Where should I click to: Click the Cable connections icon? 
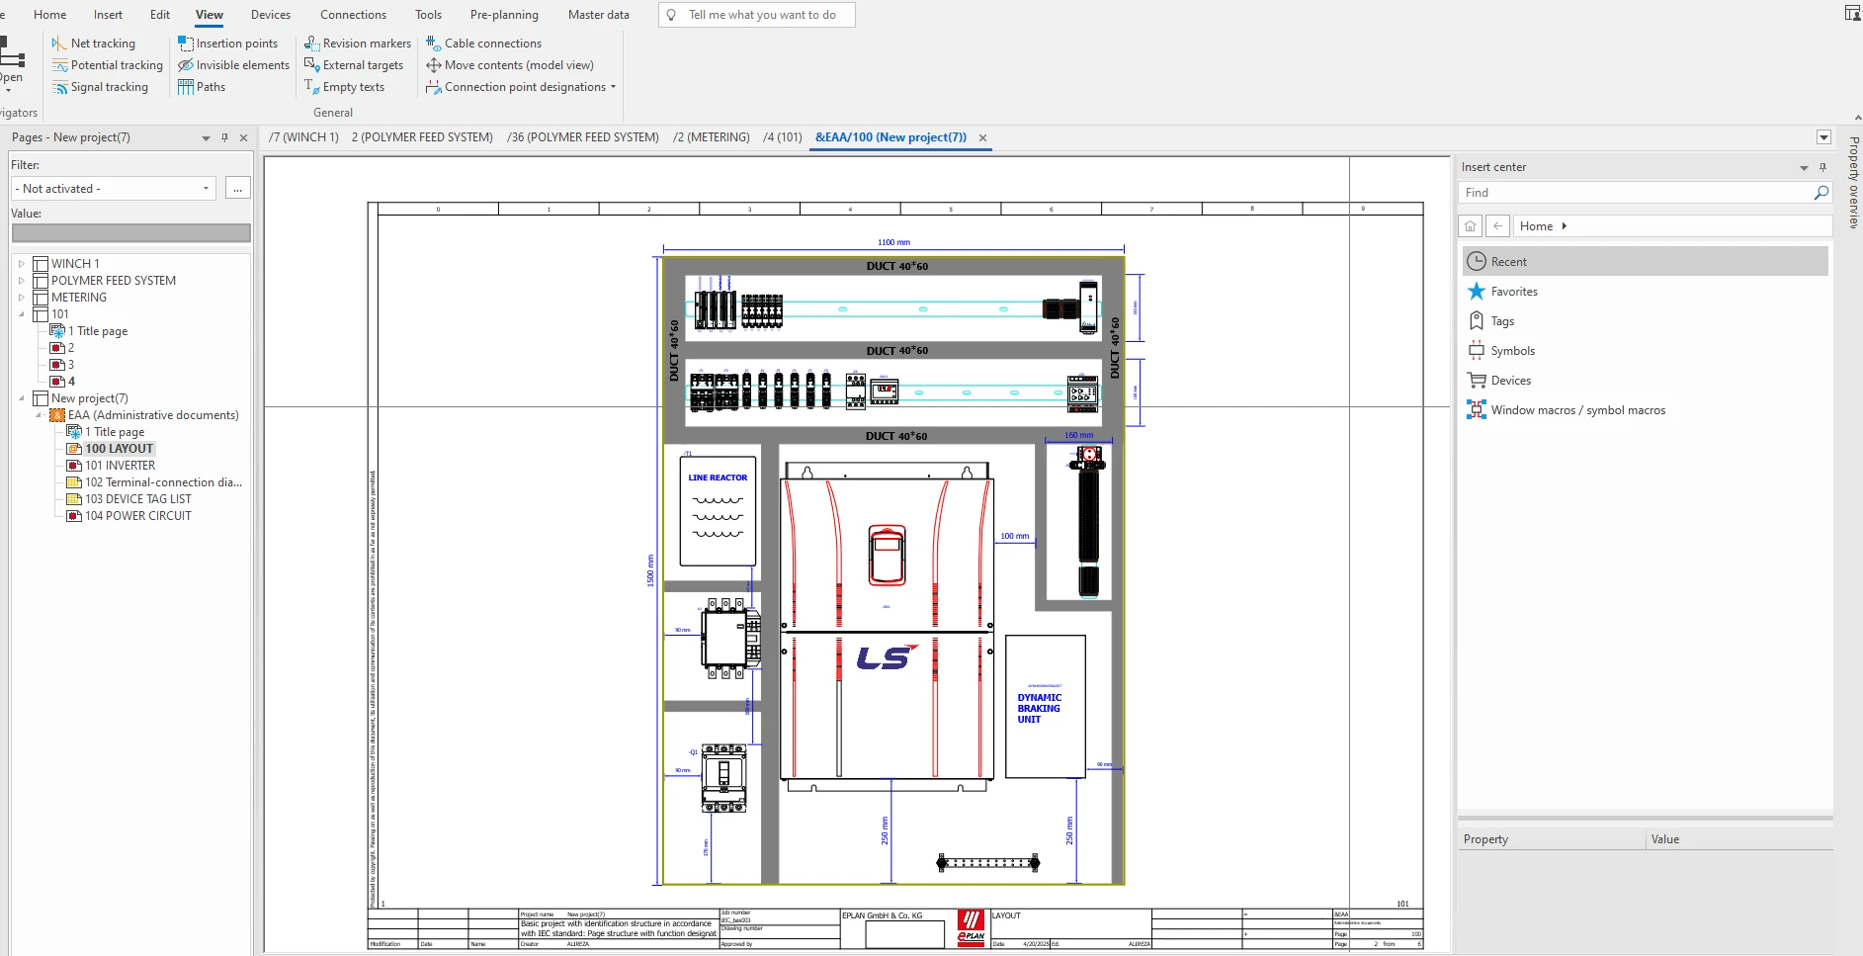[433, 43]
